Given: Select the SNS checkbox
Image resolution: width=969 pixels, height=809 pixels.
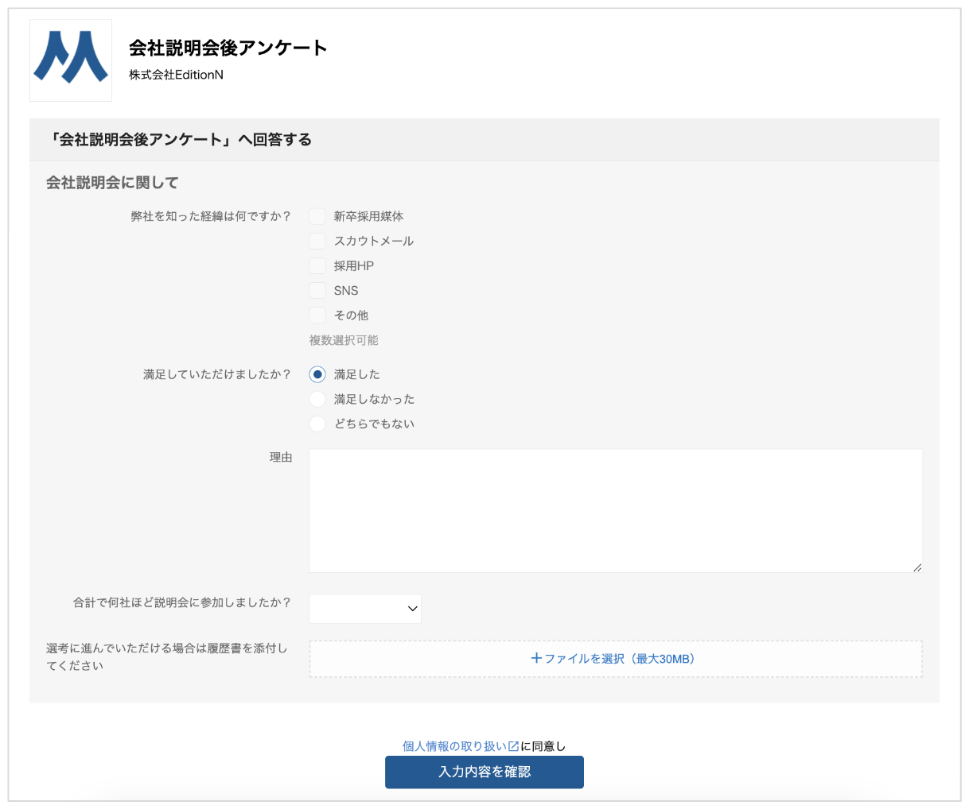Looking at the screenshot, I should click(x=317, y=290).
